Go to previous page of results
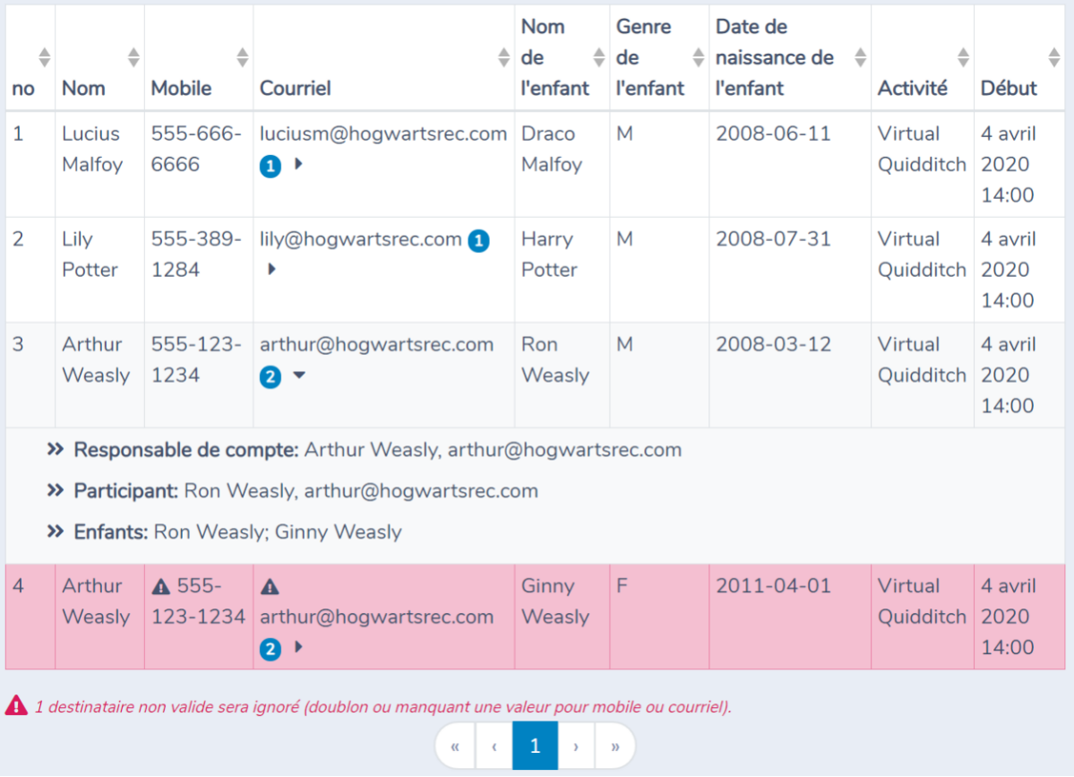Viewport: 1074px width, 777px height. click(494, 747)
